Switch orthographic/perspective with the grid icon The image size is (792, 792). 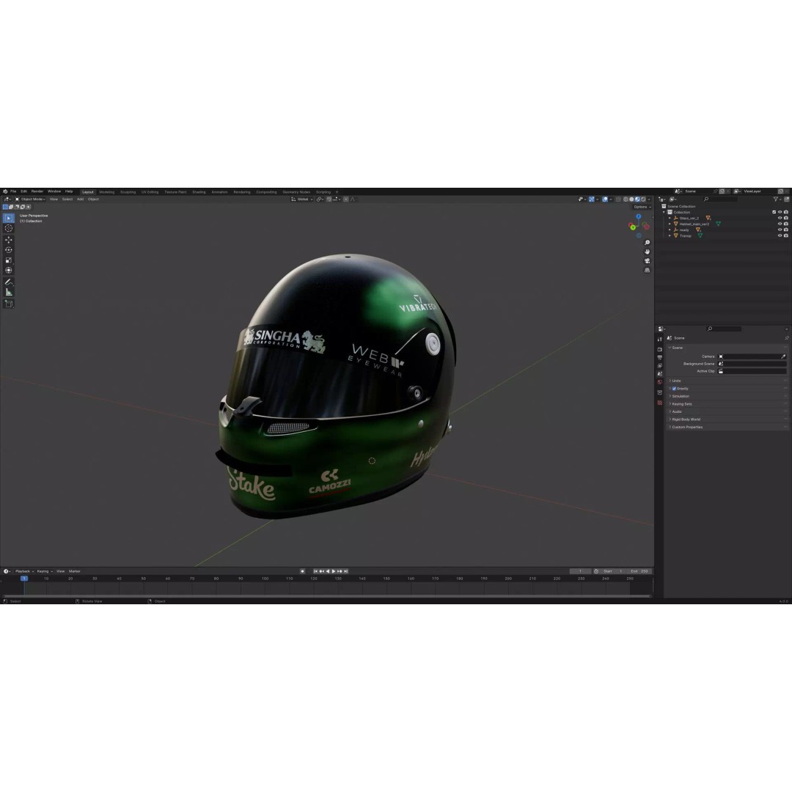(647, 270)
